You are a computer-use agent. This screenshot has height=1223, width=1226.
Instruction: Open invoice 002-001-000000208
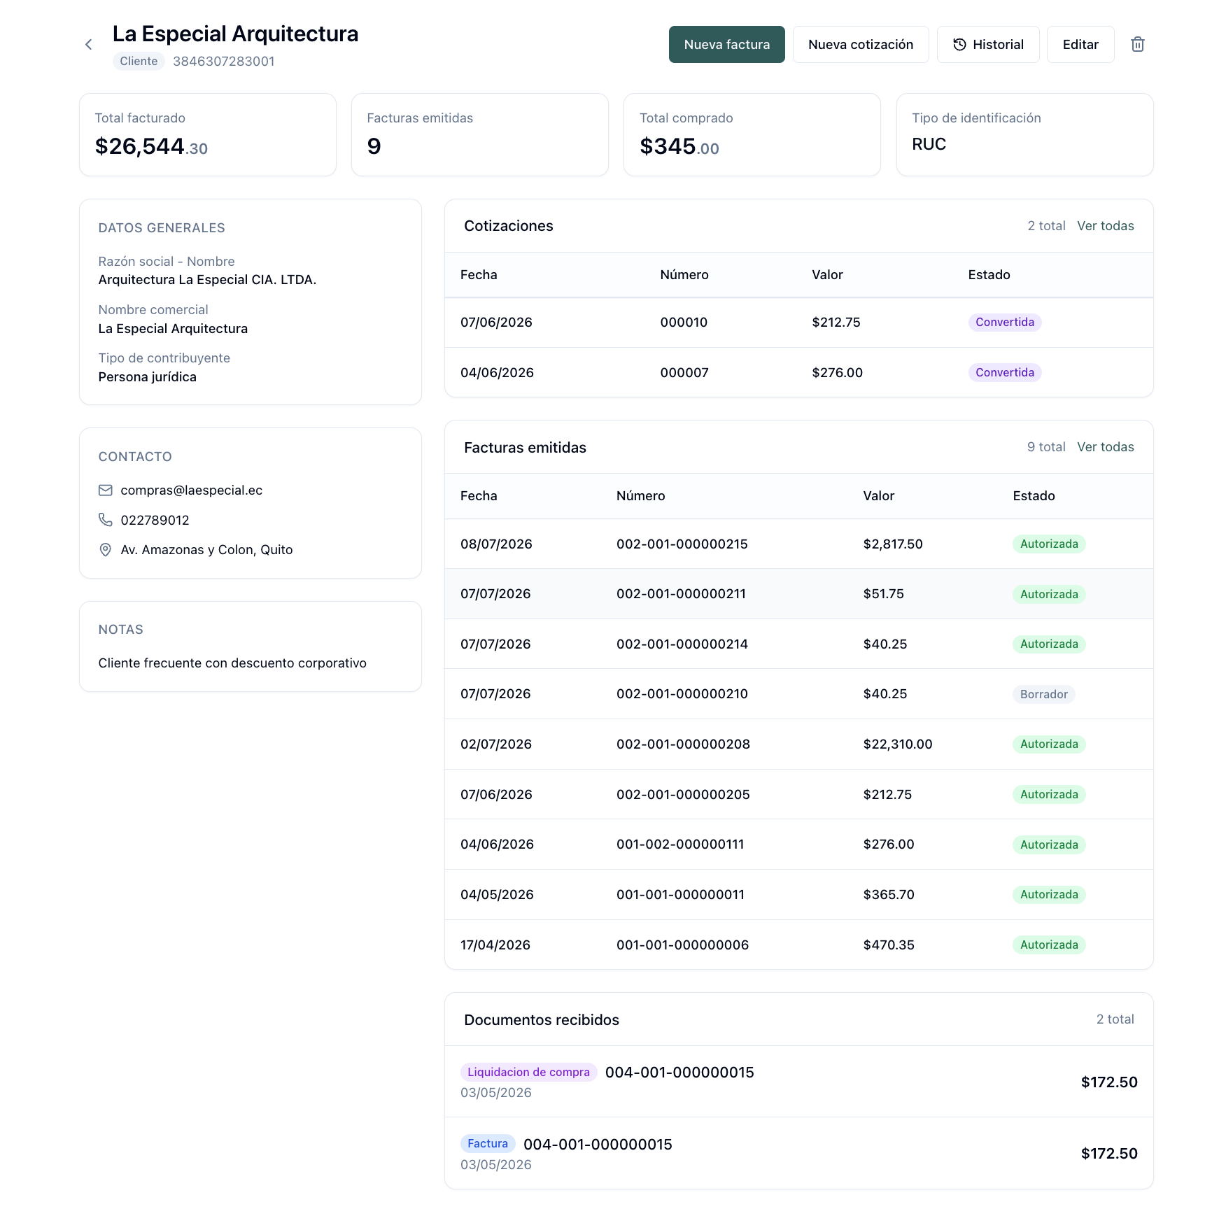pos(799,744)
